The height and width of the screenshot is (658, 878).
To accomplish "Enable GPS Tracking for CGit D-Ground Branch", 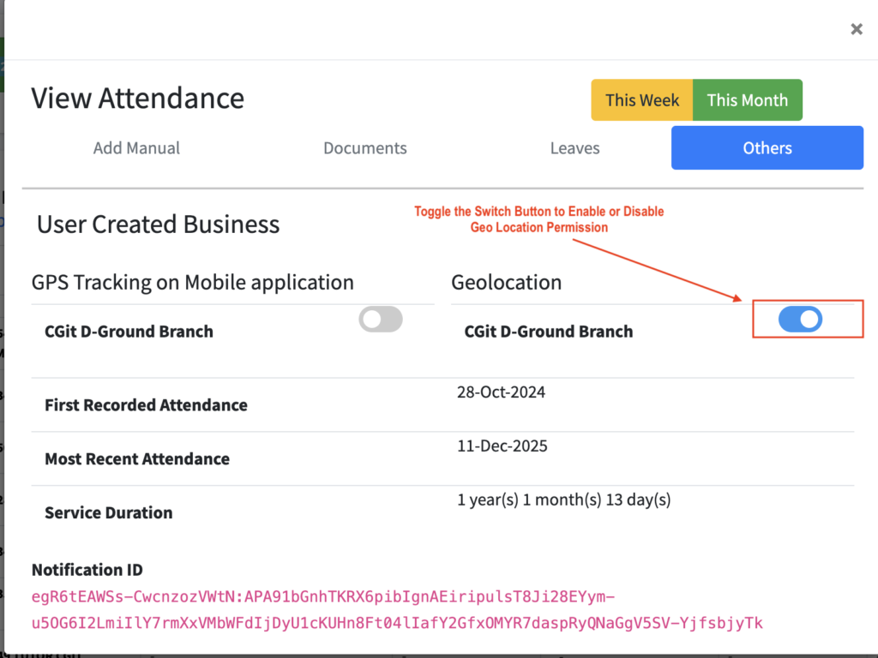I will [x=381, y=320].
